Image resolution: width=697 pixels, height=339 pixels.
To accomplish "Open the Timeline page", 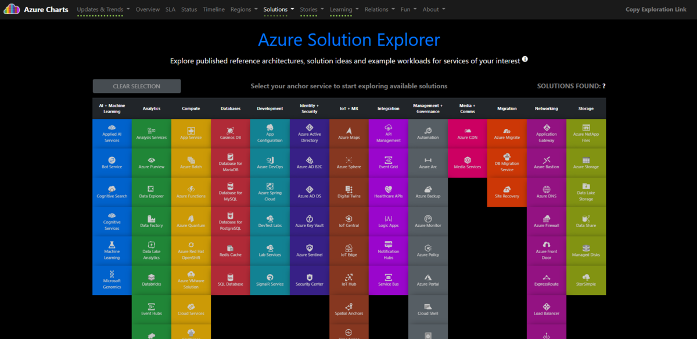I will click(214, 9).
